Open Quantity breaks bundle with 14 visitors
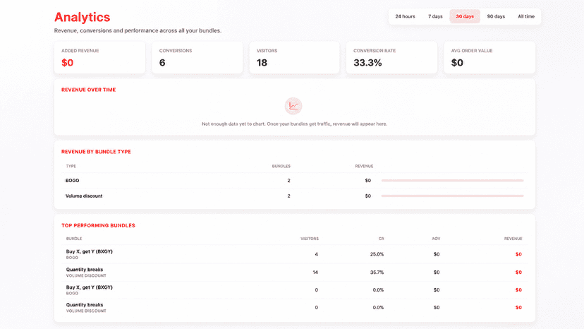 [x=294, y=272]
